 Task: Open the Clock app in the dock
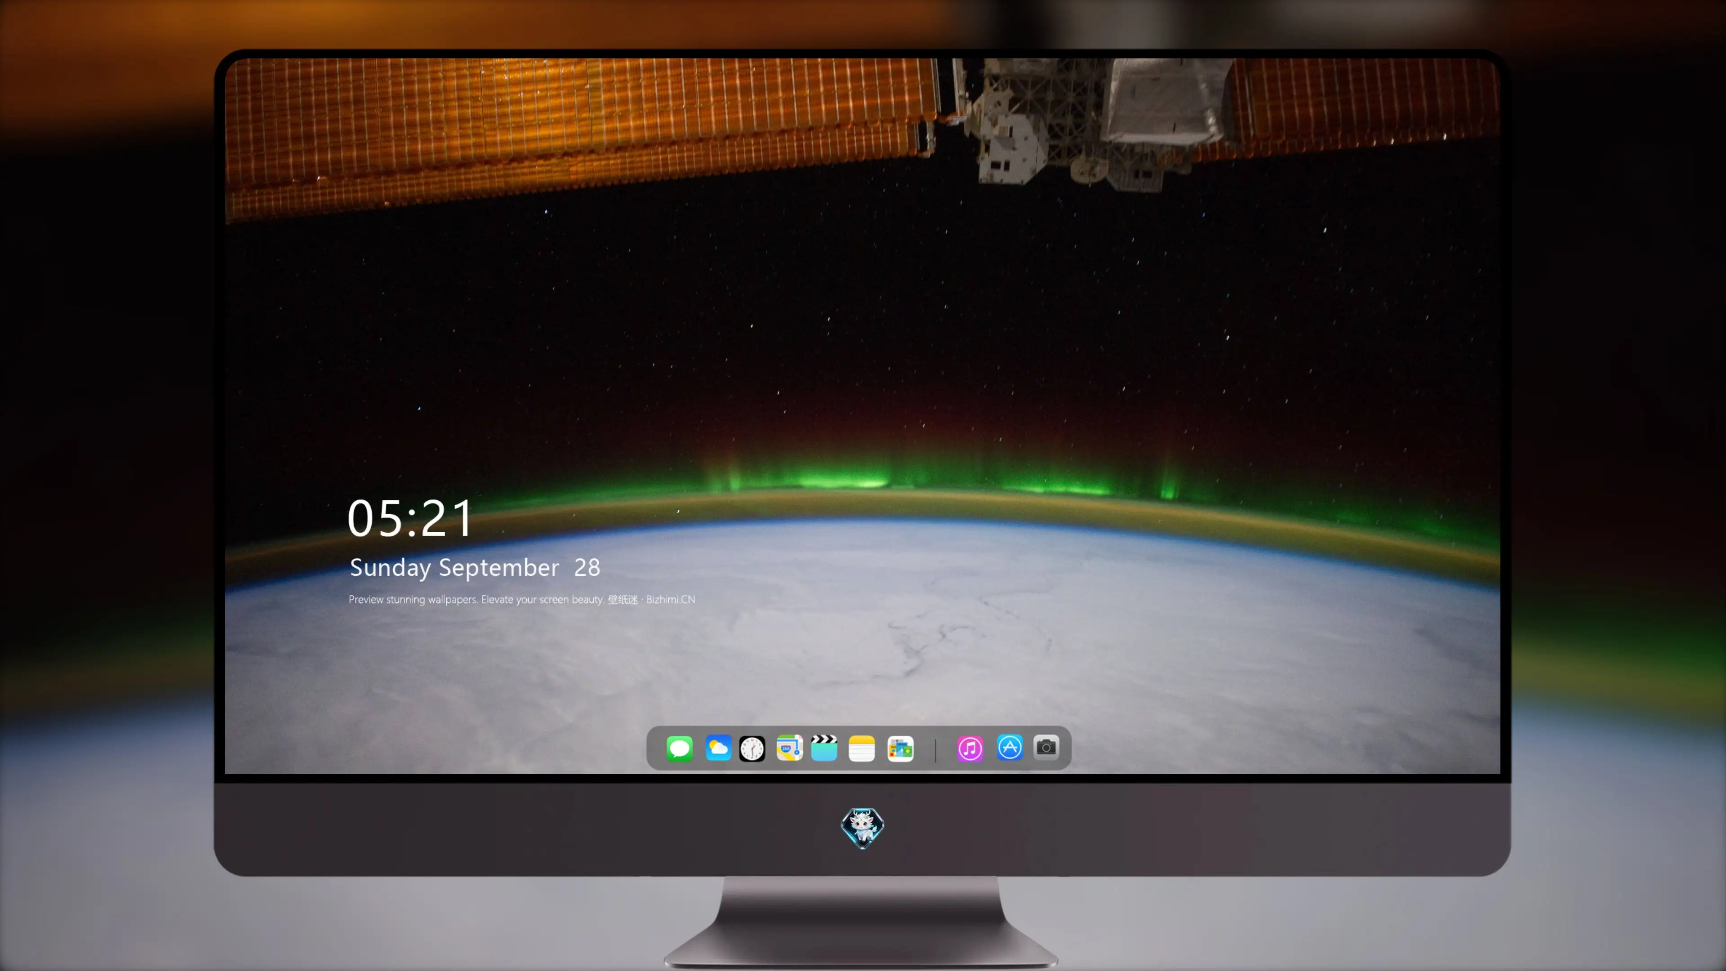[752, 748]
